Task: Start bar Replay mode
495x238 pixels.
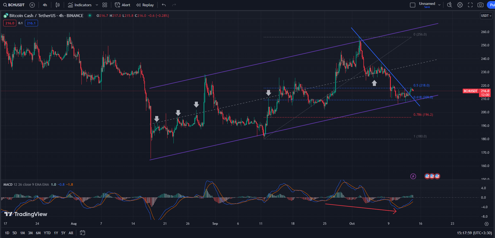Action: click(x=145, y=5)
